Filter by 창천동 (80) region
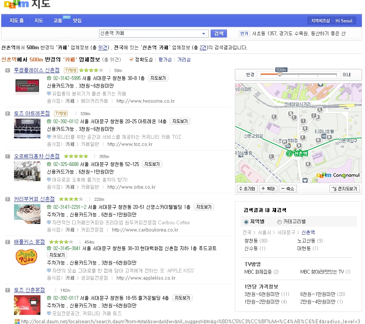The width and height of the screenshot is (365, 324). coord(256,241)
